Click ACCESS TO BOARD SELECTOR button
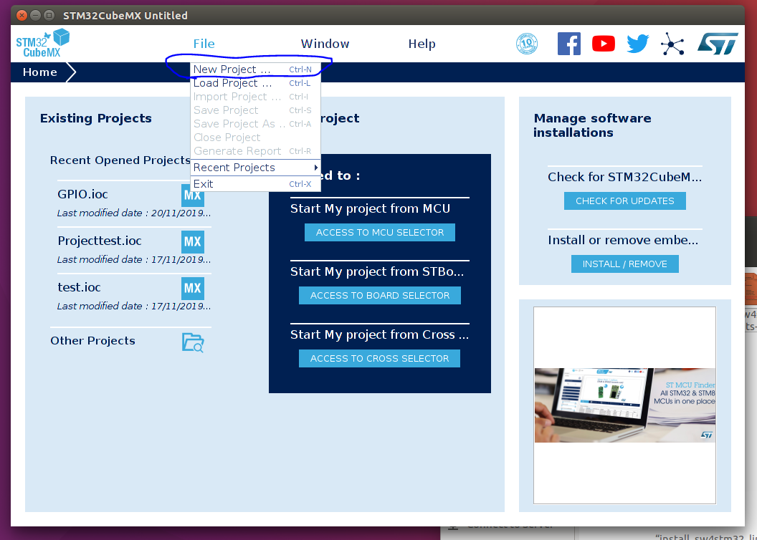Image resolution: width=757 pixels, height=540 pixels. (x=379, y=296)
